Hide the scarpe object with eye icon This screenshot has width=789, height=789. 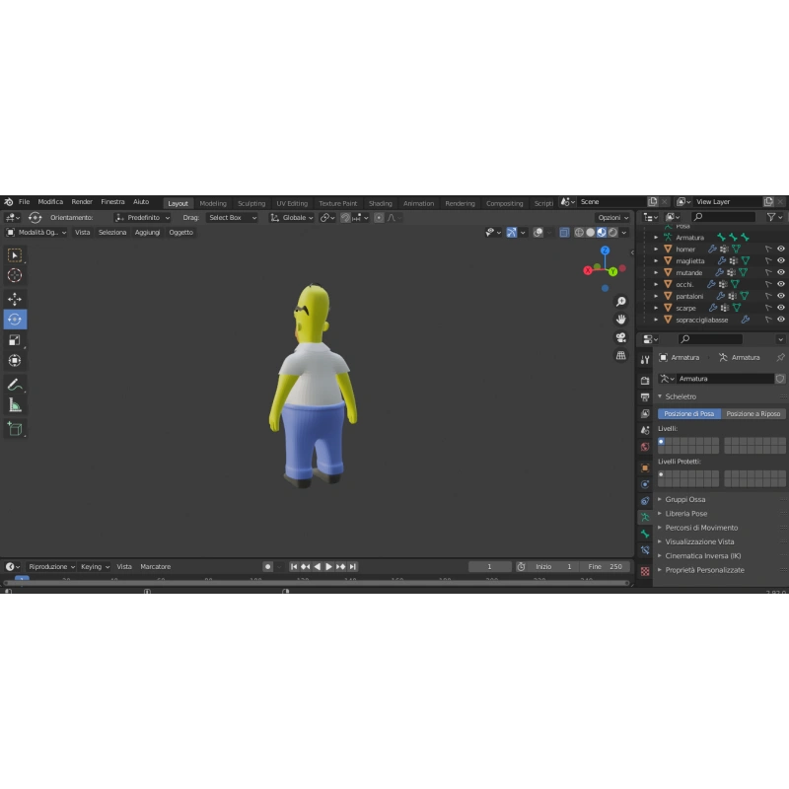pos(780,308)
